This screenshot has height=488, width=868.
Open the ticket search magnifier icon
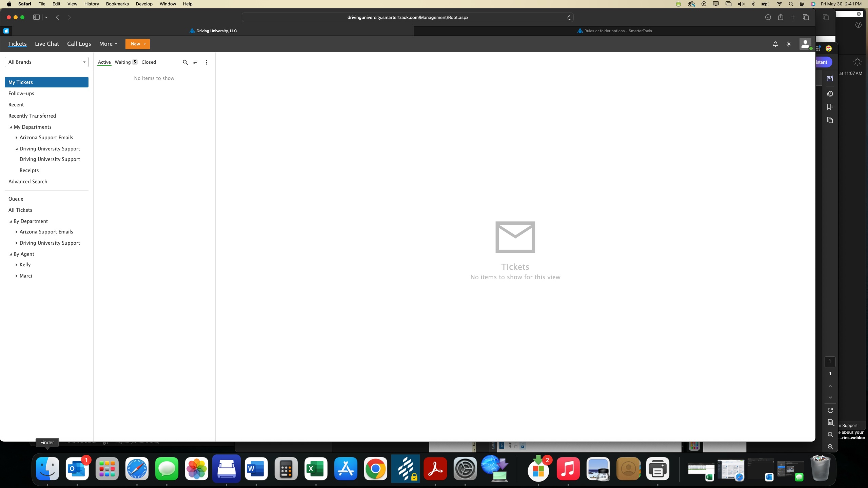point(185,62)
